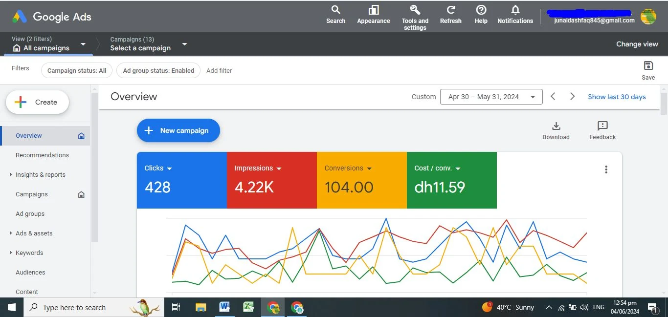Open the overview card three-dot menu
668x317 pixels.
coord(606,169)
